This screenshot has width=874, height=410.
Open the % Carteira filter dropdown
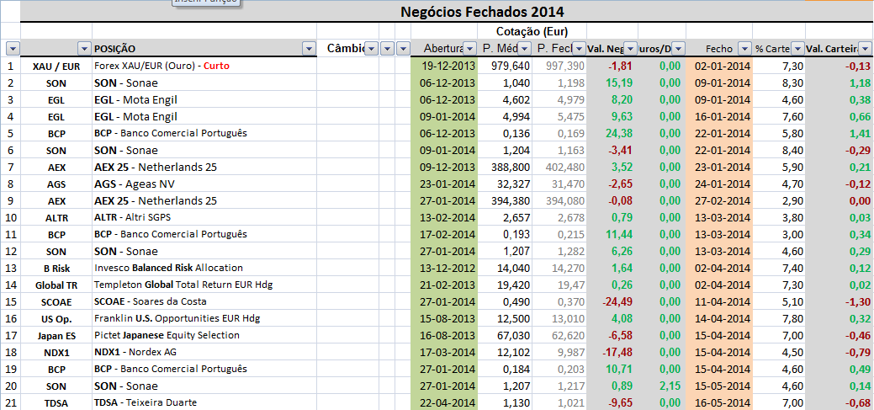(797, 49)
